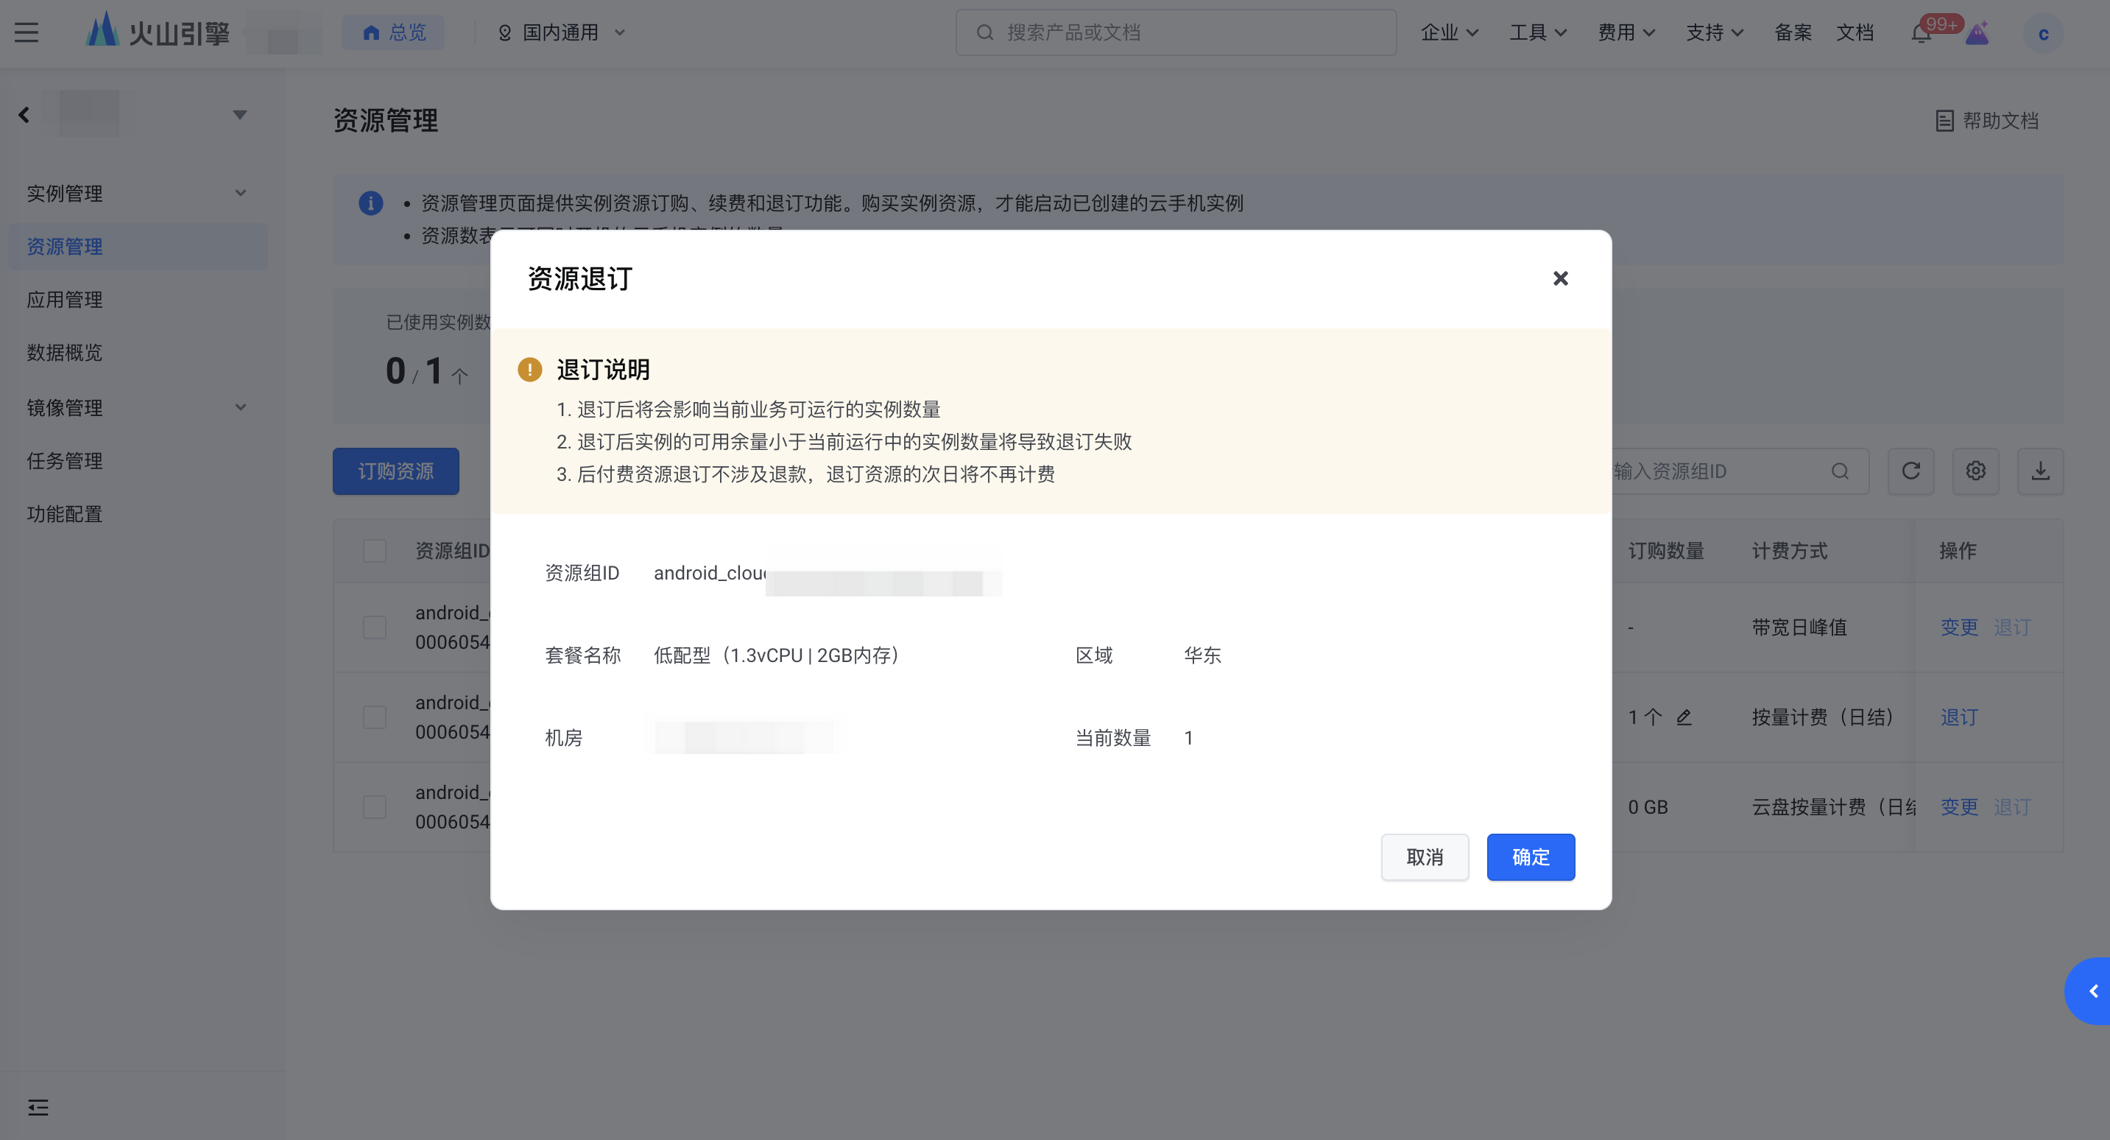Click the product search input field
The height and width of the screenshot is (1140, 2110).
[1176, 33]
